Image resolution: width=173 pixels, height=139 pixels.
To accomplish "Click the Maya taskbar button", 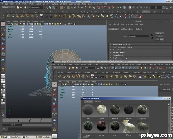I will pyautogui.click(x=29, y=137).
